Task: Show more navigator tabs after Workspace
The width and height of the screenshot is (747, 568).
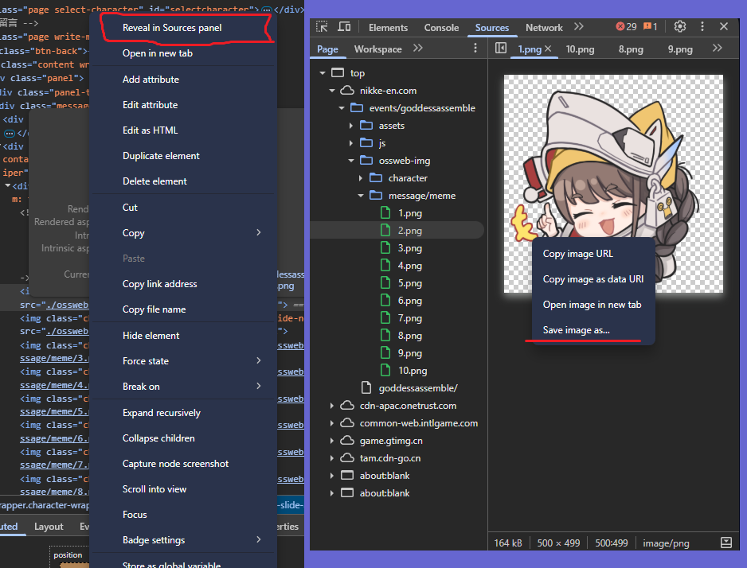Action: [418, 49]
